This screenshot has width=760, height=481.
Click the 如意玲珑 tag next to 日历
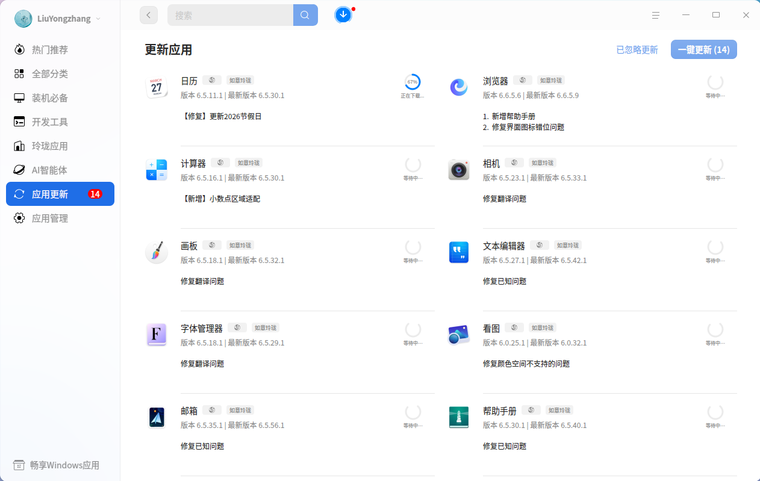(x=240, y=80)
